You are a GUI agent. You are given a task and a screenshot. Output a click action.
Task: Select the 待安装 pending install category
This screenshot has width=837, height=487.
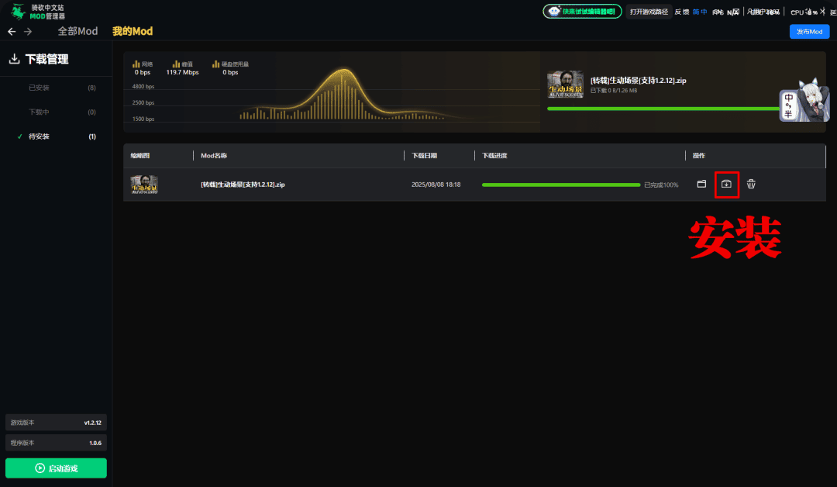(x=39, y=136)
